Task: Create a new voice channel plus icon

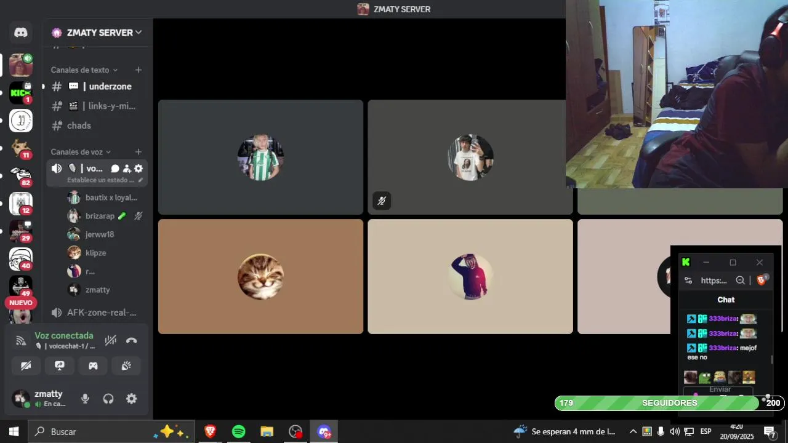Action: coord(139,152)
